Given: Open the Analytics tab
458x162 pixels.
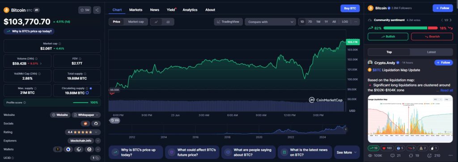Looking at the screenshot, I should pyautogui.click(x=190, y=10).
